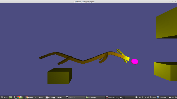The height and width of the screenshot is (99, 177).
Task: Open the network tray icon
Action: pyautogui.click(x=145, y=97)
